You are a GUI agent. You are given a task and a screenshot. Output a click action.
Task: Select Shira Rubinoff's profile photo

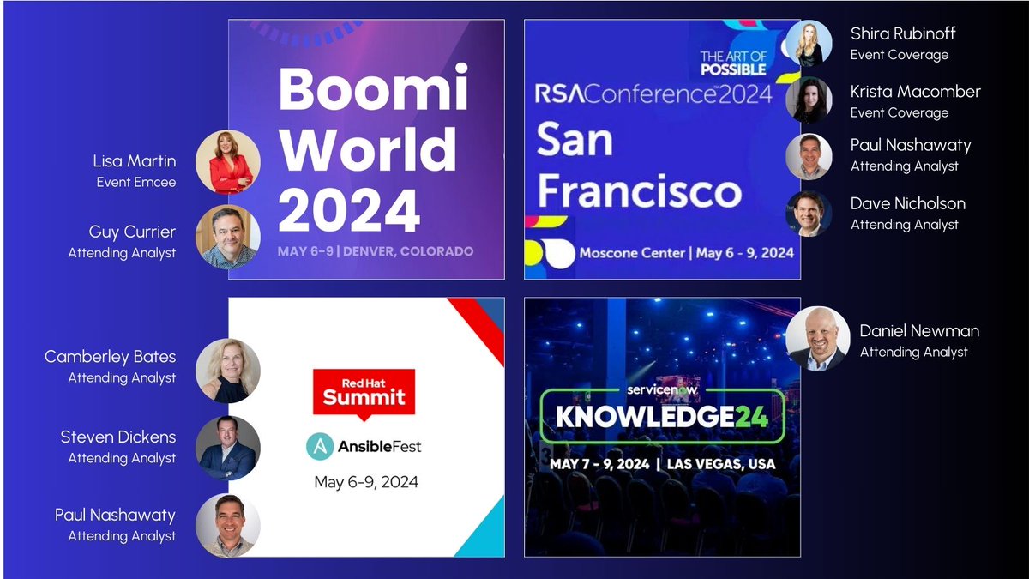809,43
